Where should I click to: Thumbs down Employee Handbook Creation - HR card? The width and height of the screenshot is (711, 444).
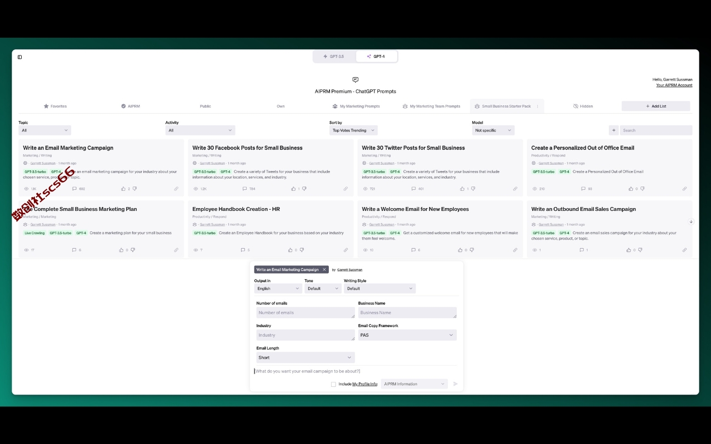(302, 250)
